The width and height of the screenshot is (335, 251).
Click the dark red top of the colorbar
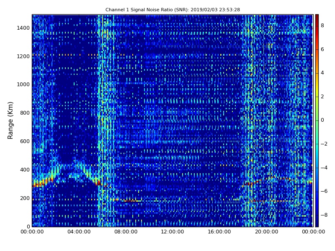point(317,17)
